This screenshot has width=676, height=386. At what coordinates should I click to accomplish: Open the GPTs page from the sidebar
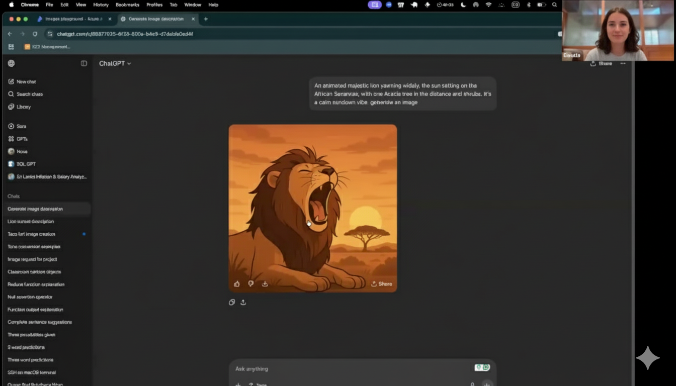18,139
